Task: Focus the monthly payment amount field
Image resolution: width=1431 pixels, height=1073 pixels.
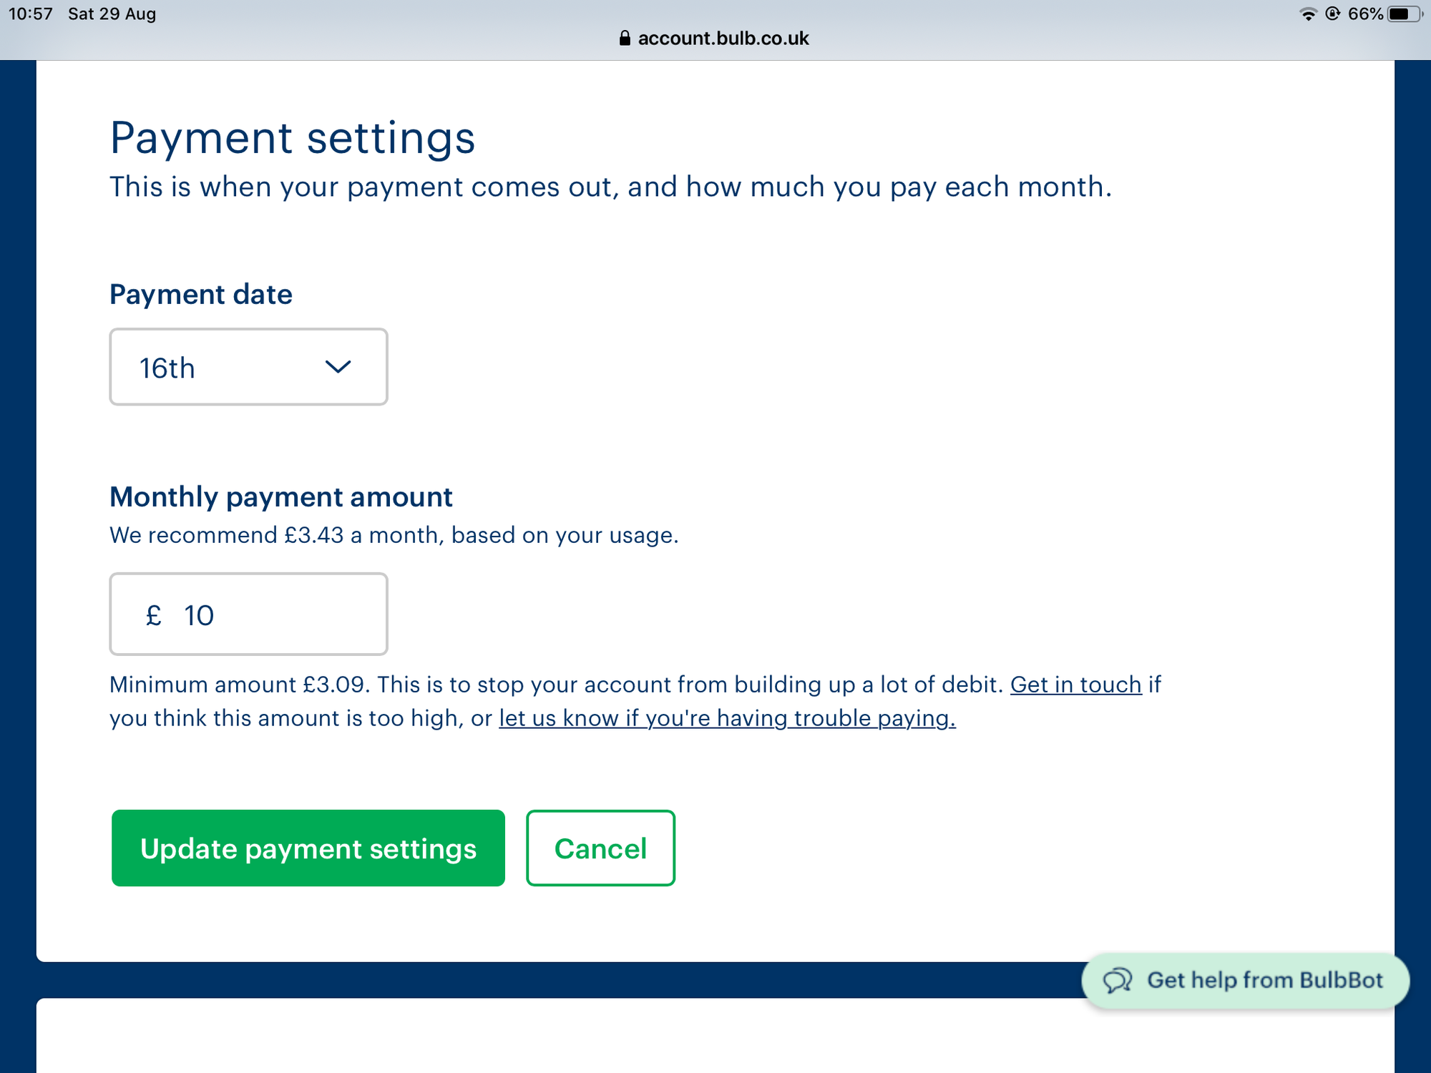Action: pyautogui.click(x=272, y=614)
